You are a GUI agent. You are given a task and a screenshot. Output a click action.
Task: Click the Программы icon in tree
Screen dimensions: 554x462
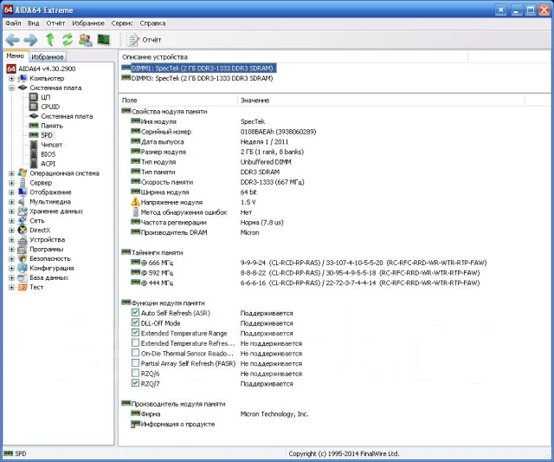click(x=23, y=249)
